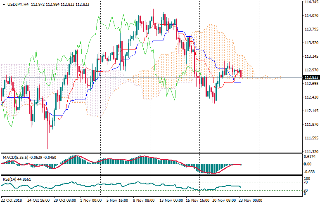Viewport: 320px width, 205px height.
Task: Click the 112.145 price scale value
Action: click(x=310, y=111)
